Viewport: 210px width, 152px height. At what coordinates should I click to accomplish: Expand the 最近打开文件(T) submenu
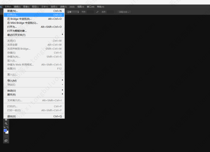point(34,35)
